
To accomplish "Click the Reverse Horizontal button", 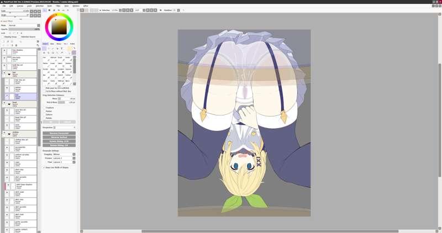I will (59, 133).
